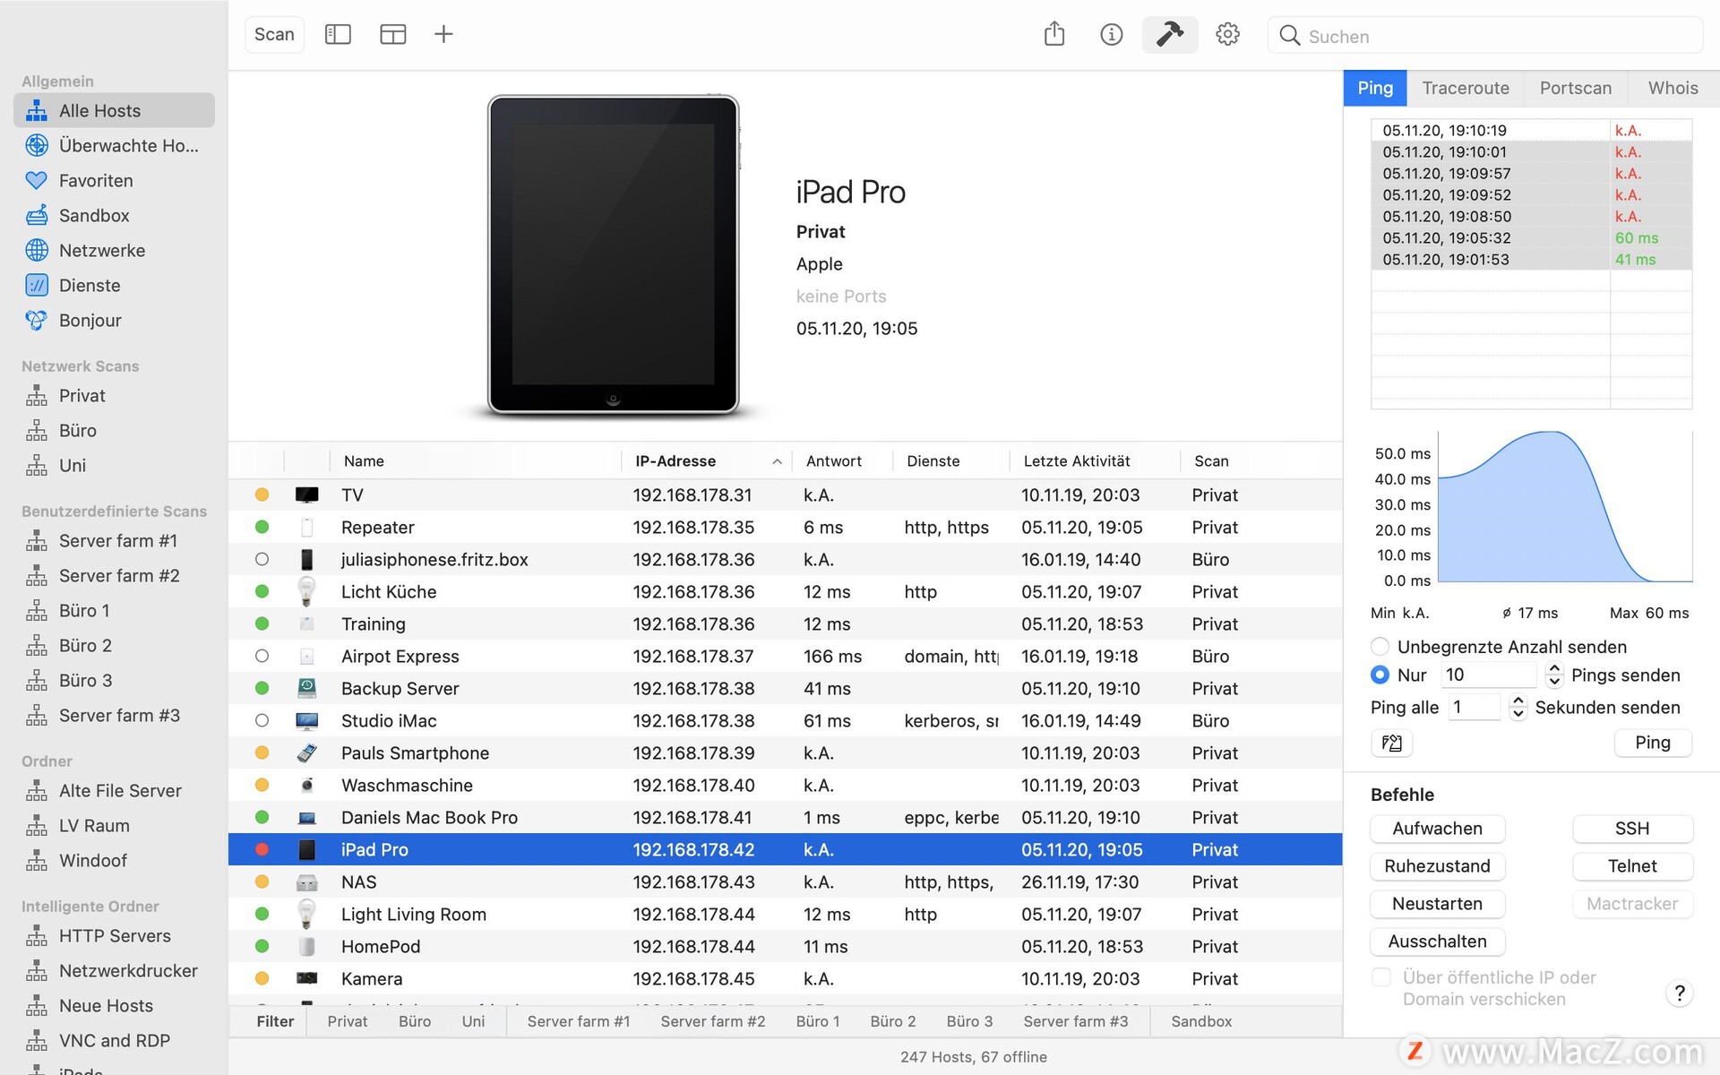The width and height of the screenshot is (1720, 1075).
Task: Sort by the Antwort column header
Action: (x=842, y=460)
